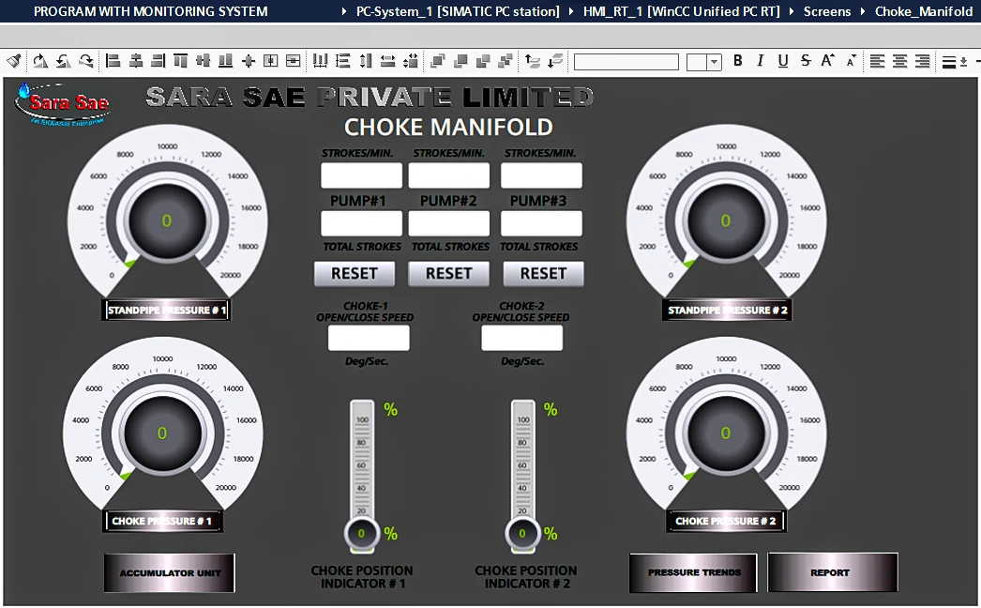Click the align left edges icon
Image resolution: width=981 pixels, height=608 pixels.
point(113,61)
